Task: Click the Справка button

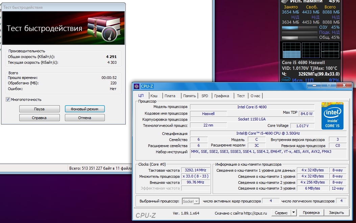Action: tap(40, 118)
